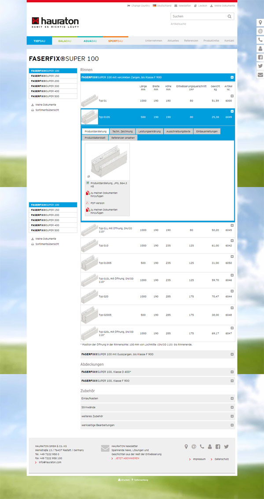Collapse the verzinkten Zargen section with minus icon

point(232,77)
